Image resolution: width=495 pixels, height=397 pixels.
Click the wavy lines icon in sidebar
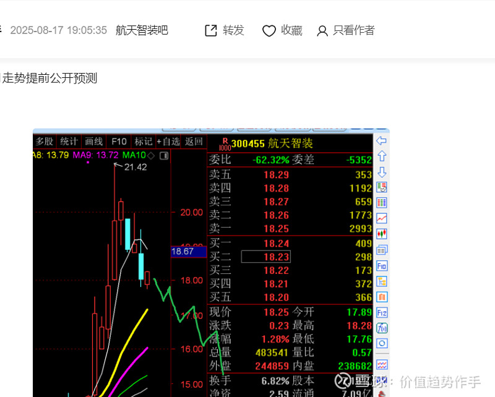click(x=382, y=365)
